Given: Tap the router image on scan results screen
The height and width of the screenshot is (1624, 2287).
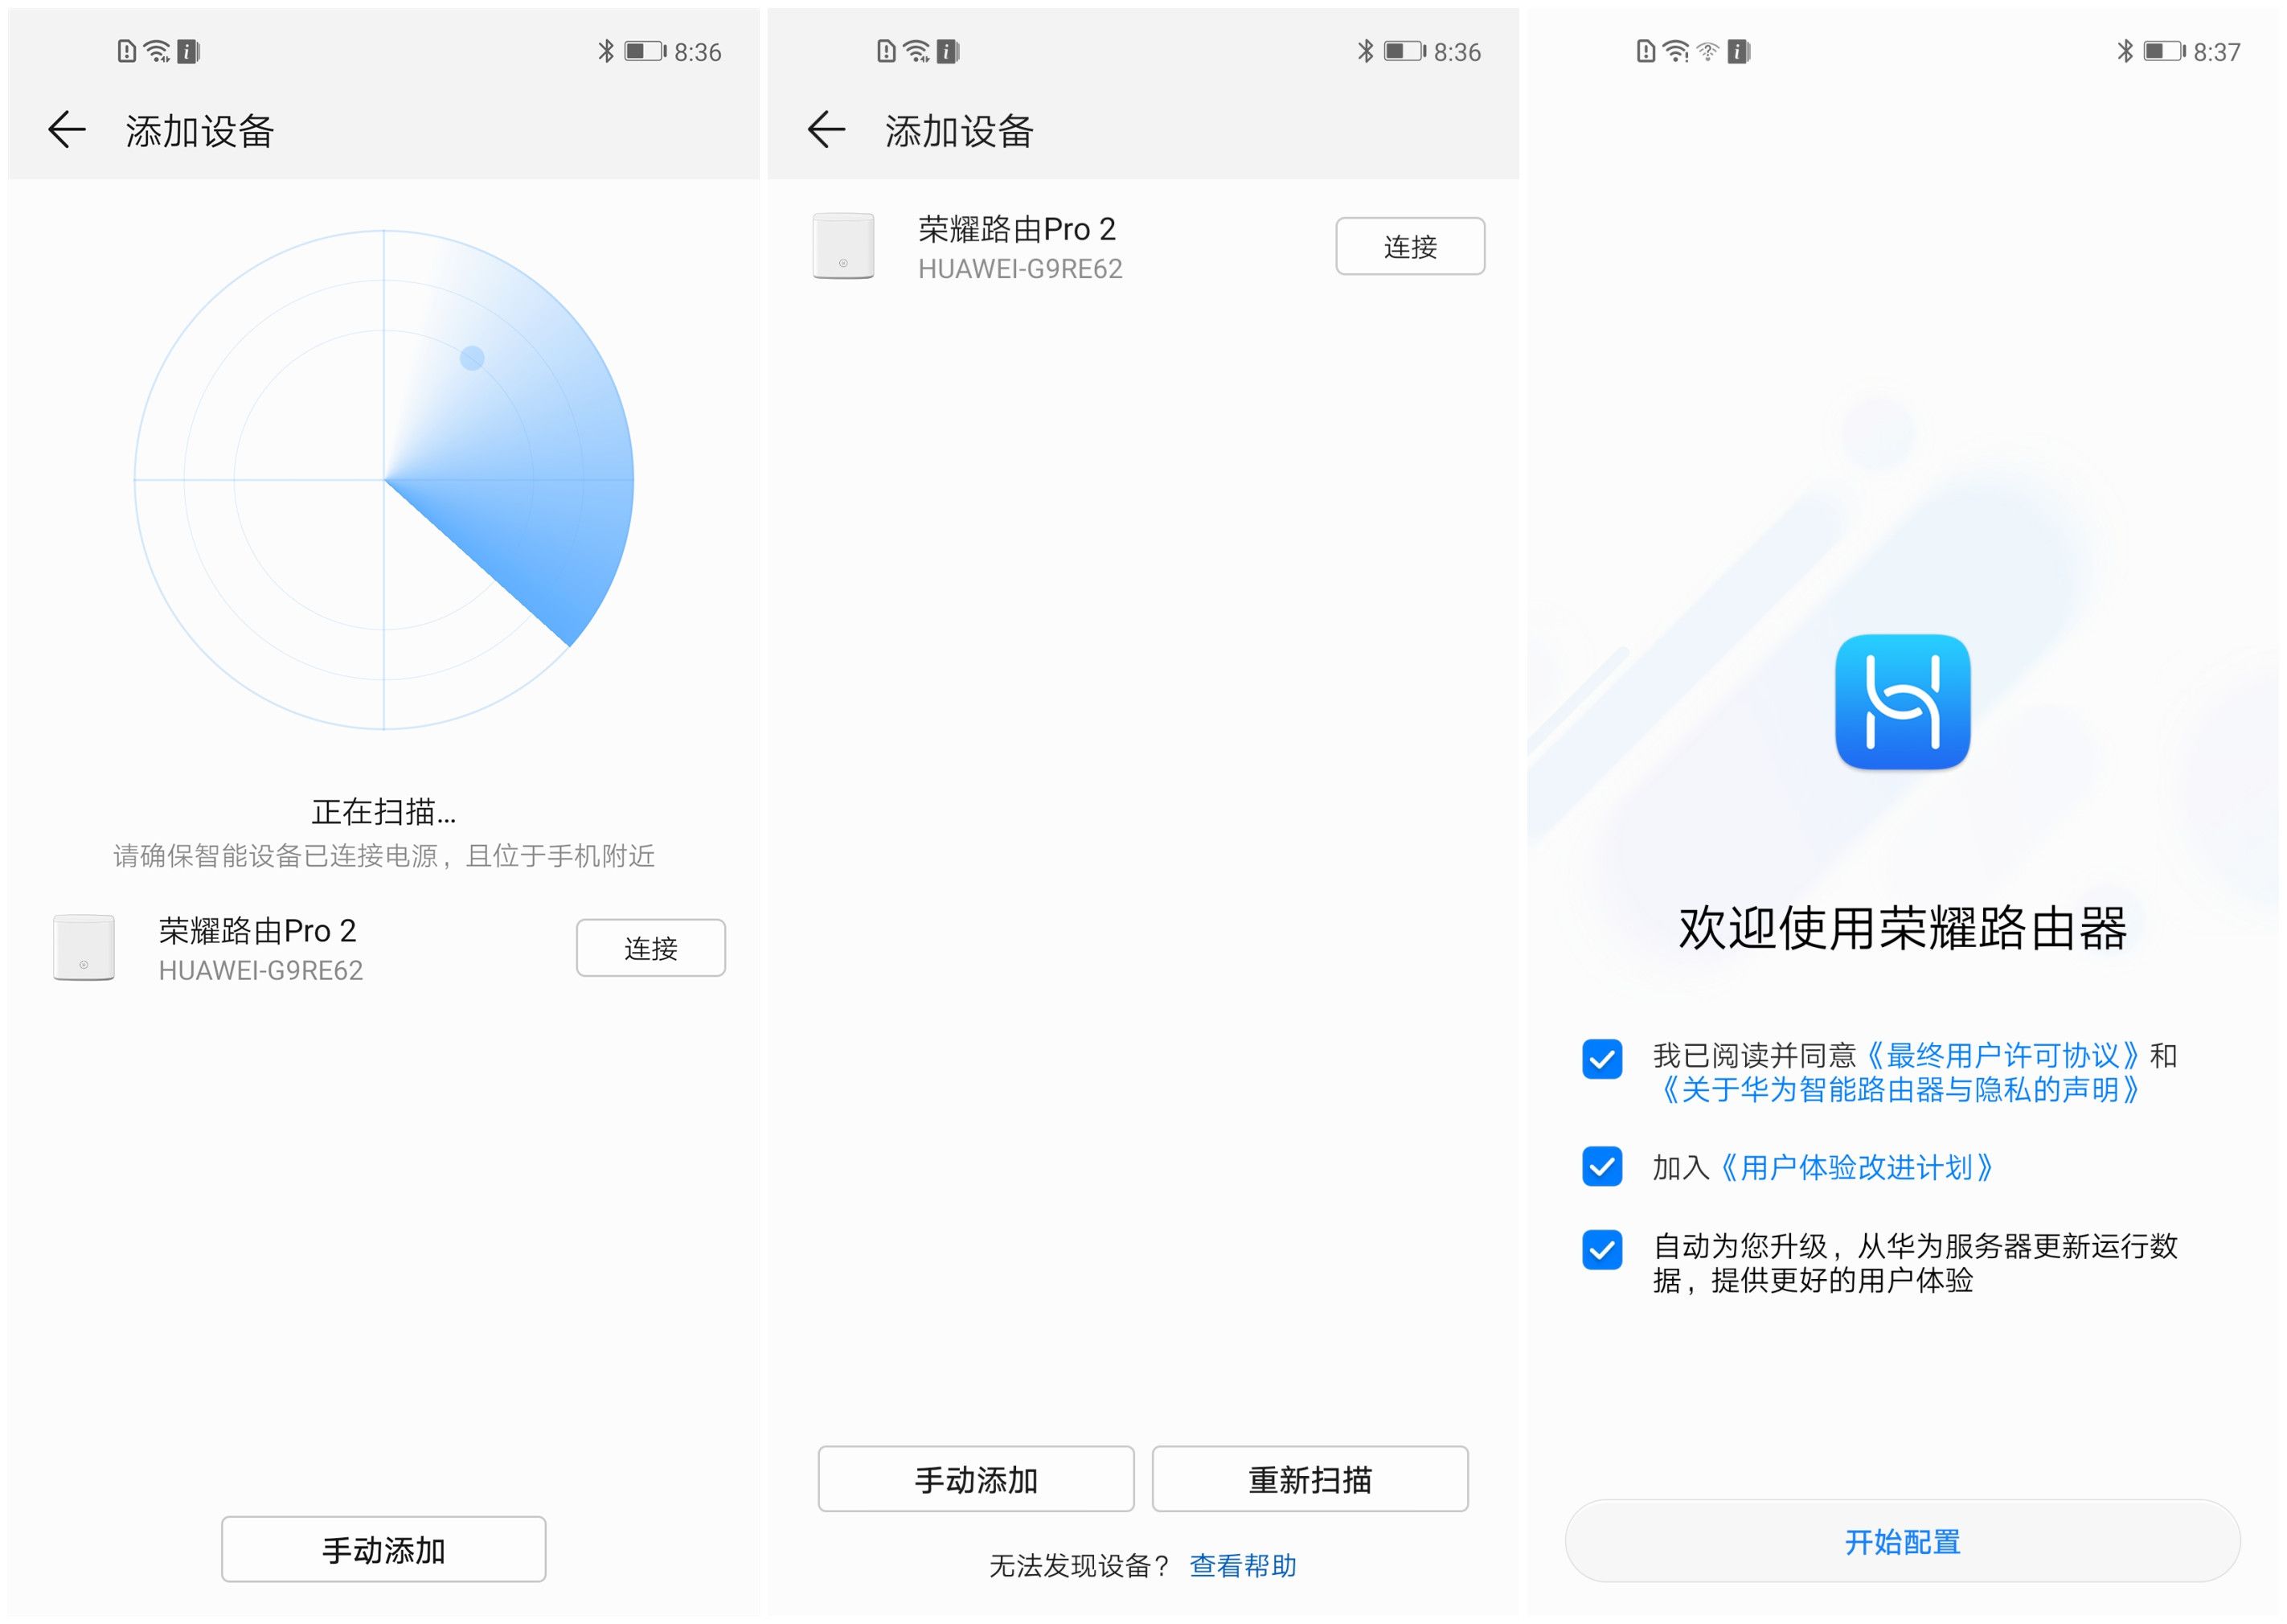Looking at the screenshot, I should [x=843, y=245].
